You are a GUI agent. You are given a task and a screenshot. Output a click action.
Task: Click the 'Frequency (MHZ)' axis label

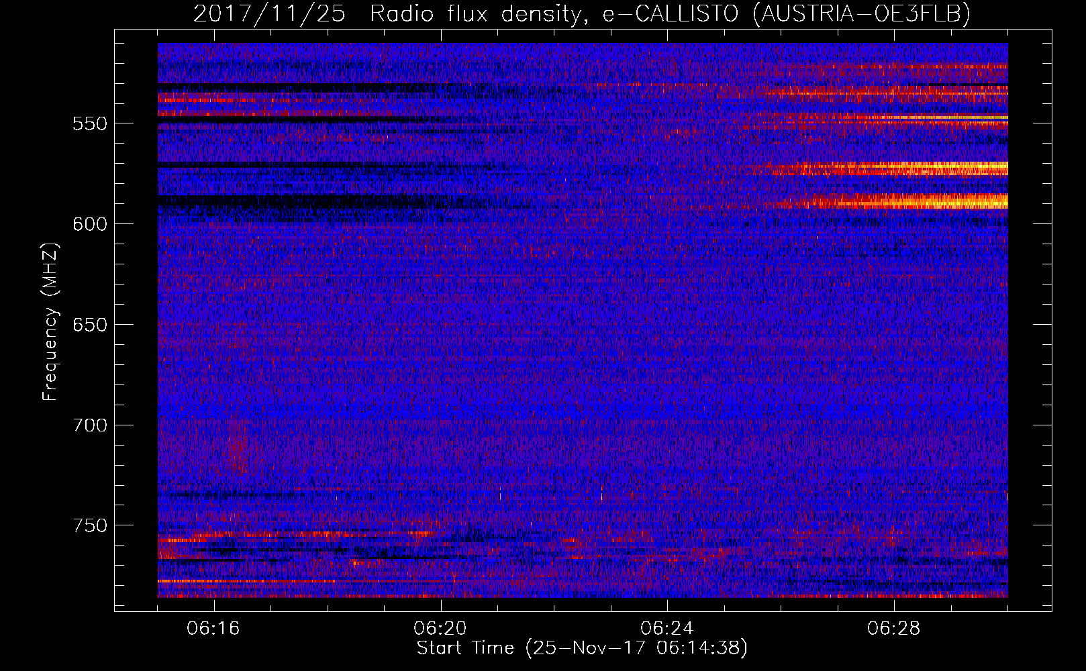point(50,322)
